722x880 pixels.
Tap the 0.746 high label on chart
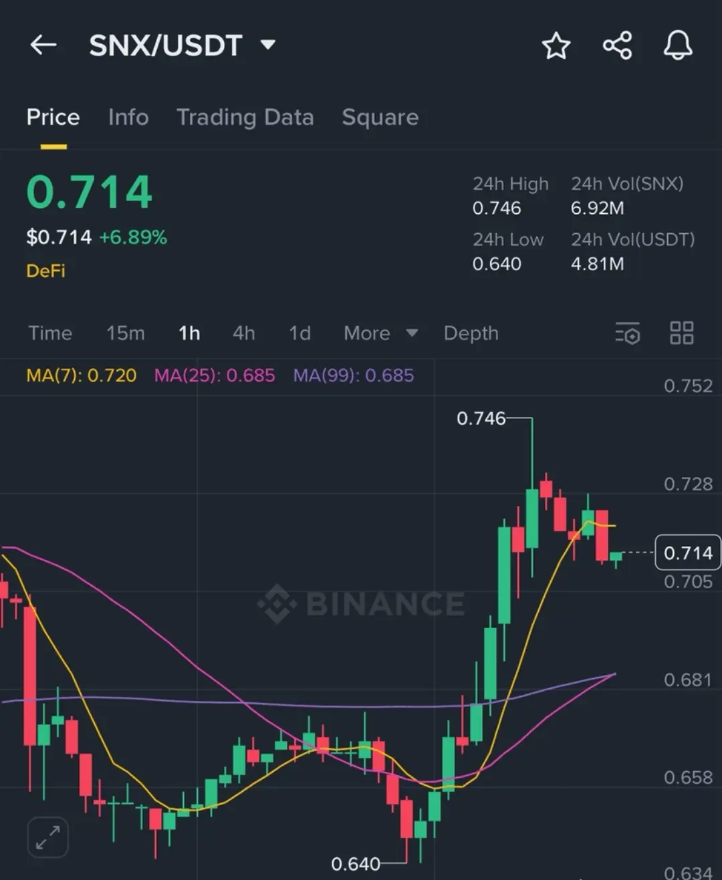(481, 418)
